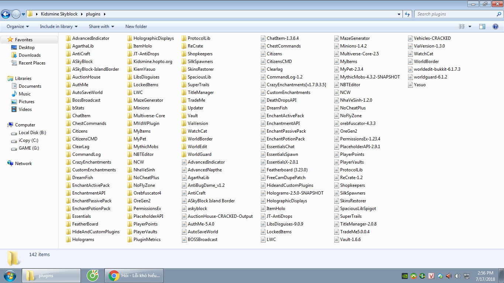Open the address bar previous locations dropdown
The width and height of the screenshot is (504, 283).
pos(399,14)
